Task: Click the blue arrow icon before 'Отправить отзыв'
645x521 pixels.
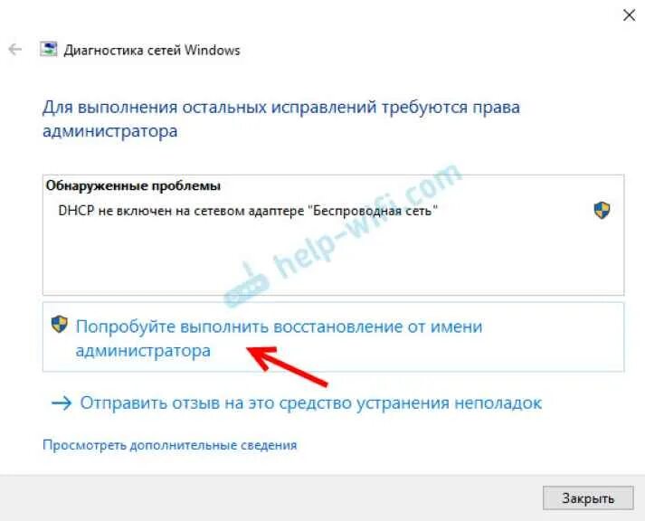Action: coord(62,403)
